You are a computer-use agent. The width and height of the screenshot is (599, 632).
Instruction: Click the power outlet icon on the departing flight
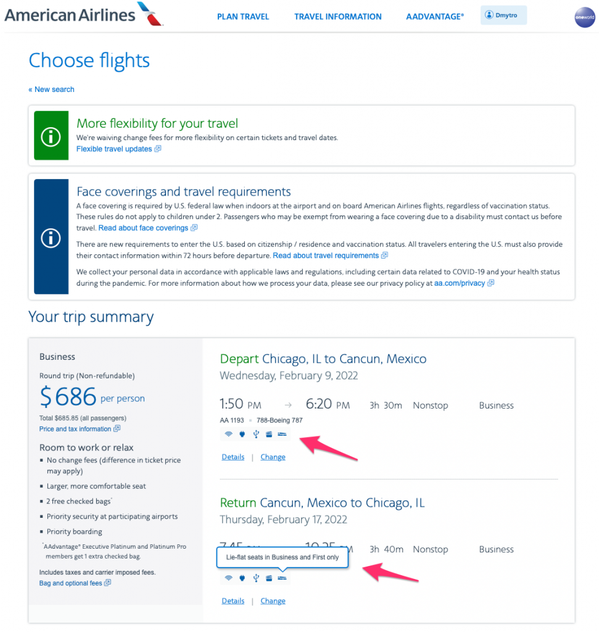(x=242, y=434)
